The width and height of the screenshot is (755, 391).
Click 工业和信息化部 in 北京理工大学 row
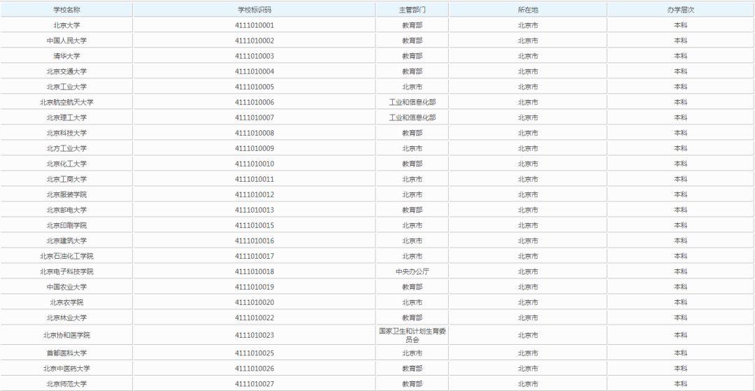point(412,118)
